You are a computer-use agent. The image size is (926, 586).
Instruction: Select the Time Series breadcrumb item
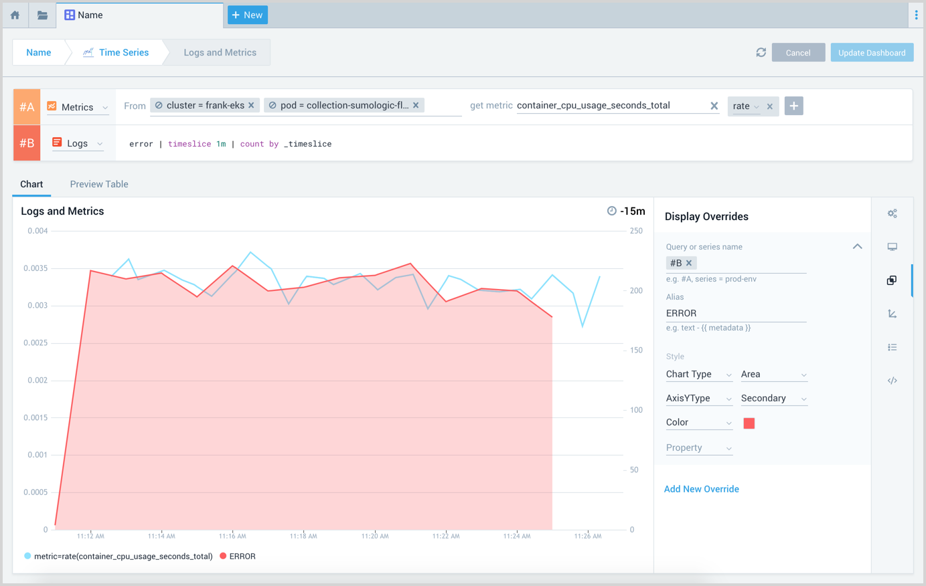coord(124,52)
